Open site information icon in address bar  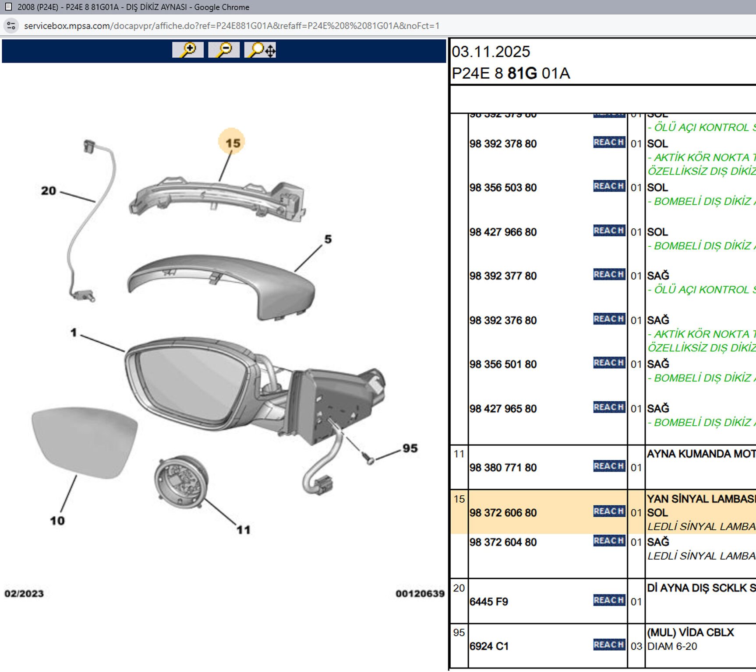[11, 26]
